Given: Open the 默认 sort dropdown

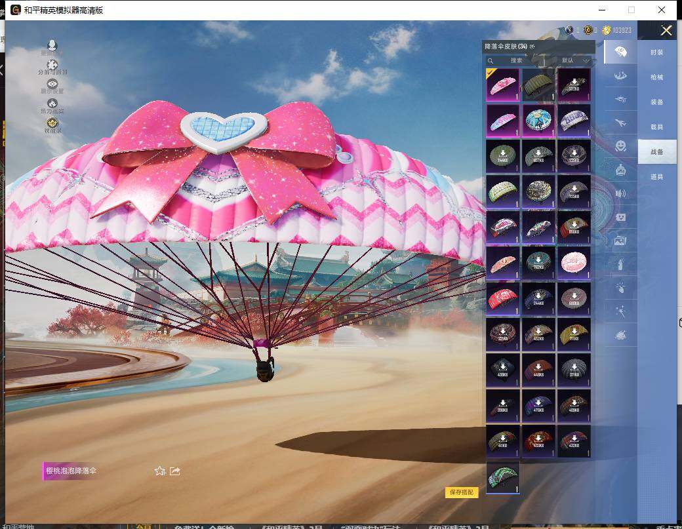Looking at the screenshot, I should click(574, 60).
